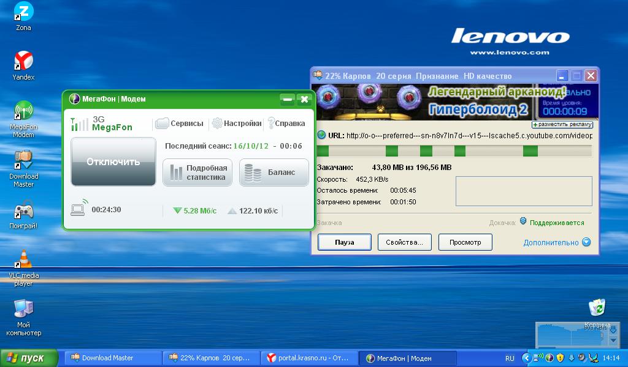Open the dropdown arrow on floating speed widget
This screenshot has height=367, width=628.
click(x=613, y=341)
